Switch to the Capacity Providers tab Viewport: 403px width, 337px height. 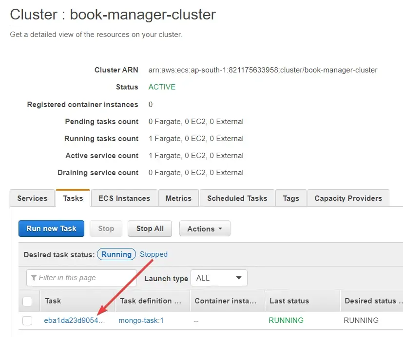348,198
